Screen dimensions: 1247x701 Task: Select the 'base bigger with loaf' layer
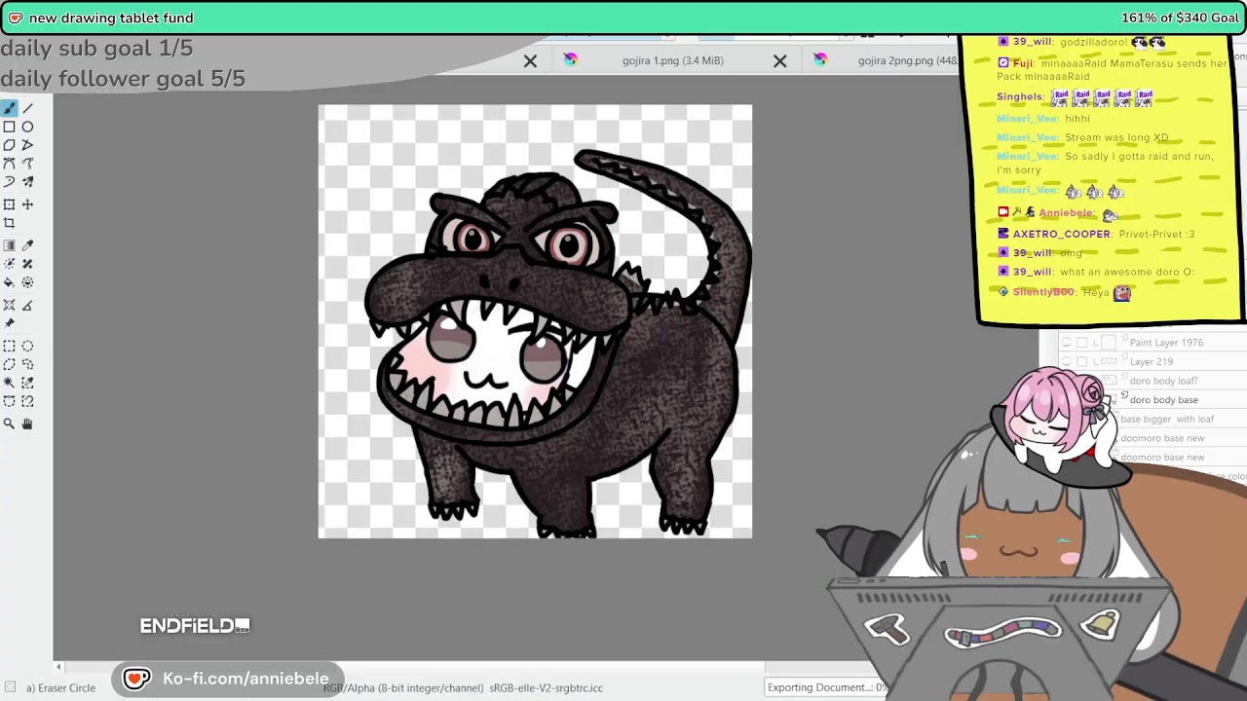point(1167,419)
